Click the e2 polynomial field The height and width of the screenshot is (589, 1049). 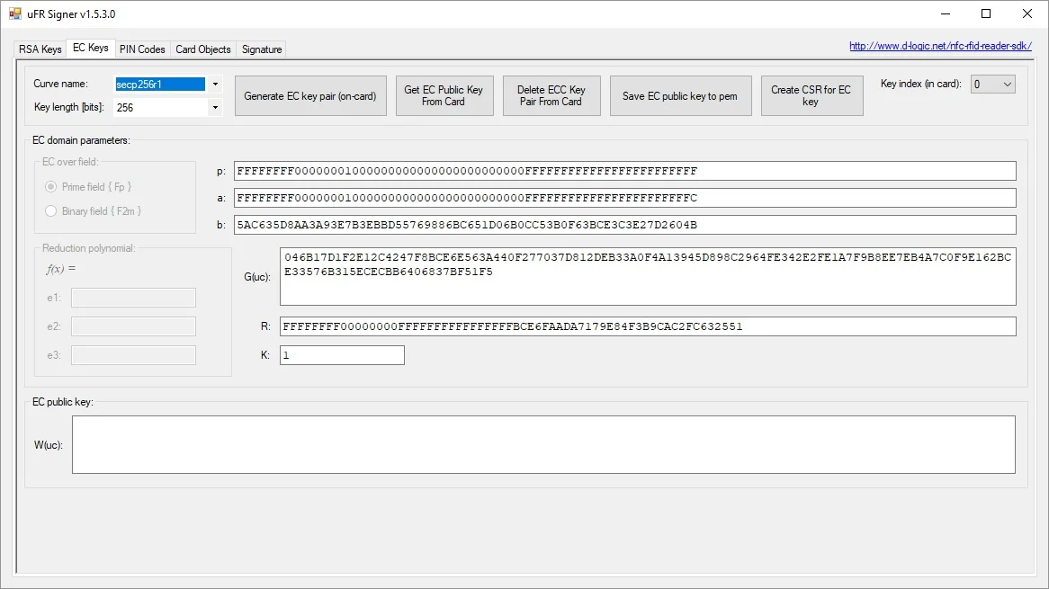pyautogui.click(x=133, y=326)
